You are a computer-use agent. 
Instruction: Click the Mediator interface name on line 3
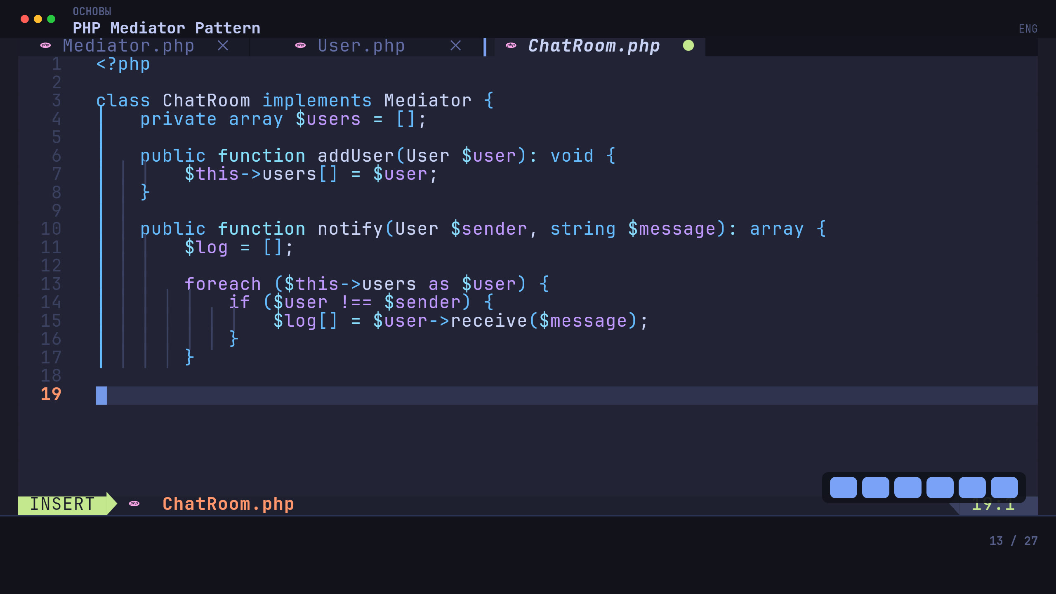pos(428,101)
